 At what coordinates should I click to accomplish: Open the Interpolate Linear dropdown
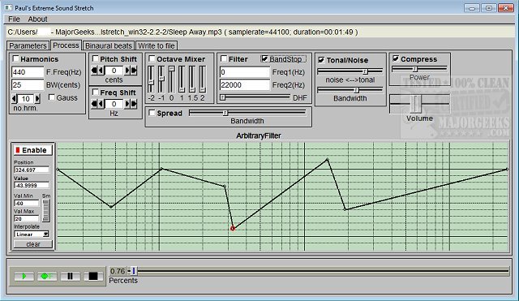[x=32, y=234]
